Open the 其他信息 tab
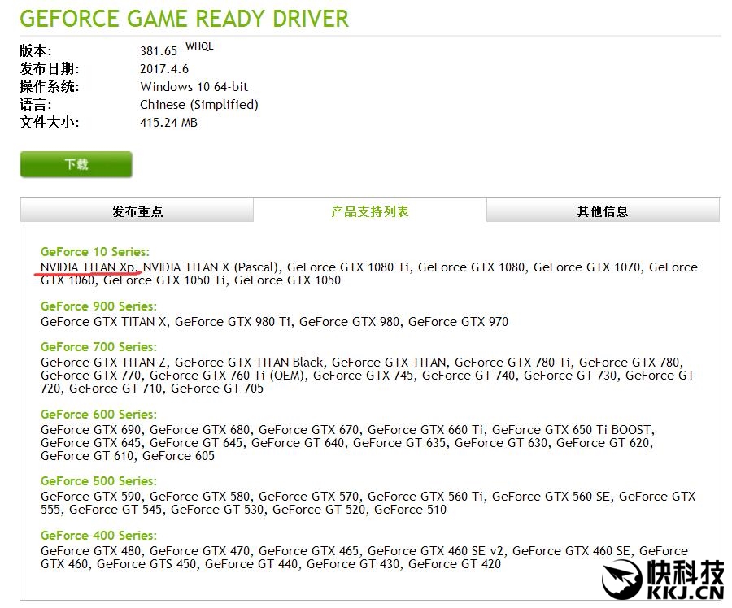 (603, 211)
